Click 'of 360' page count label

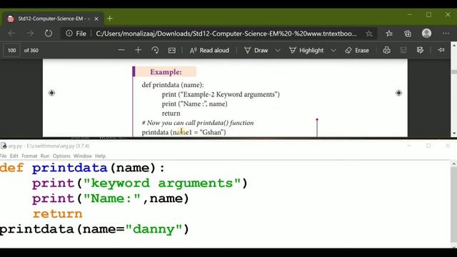click(31, 51)
